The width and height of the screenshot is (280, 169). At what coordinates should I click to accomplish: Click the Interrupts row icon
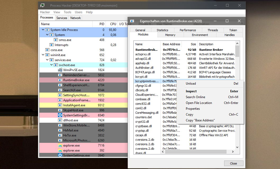pyautogui.click(x=52, y=45)
